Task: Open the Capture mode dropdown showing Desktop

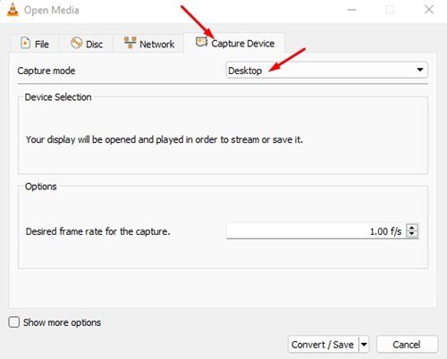Action: [x=327, y=71]
